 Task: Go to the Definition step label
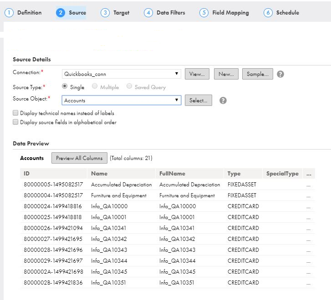29,13
